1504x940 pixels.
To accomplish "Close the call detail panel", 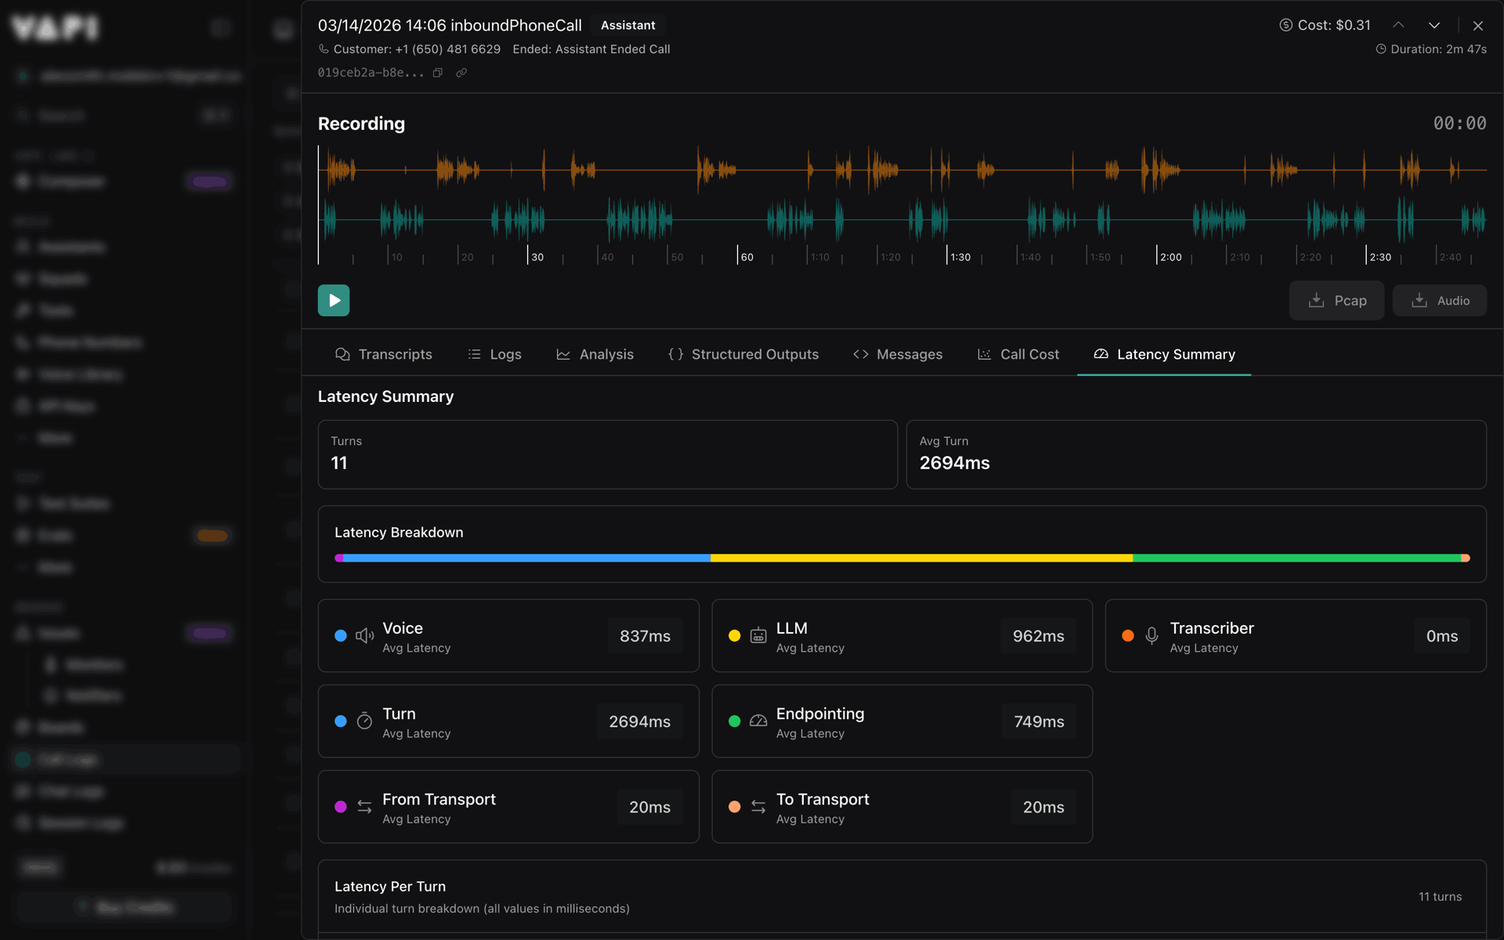I will coord(1477,25).
